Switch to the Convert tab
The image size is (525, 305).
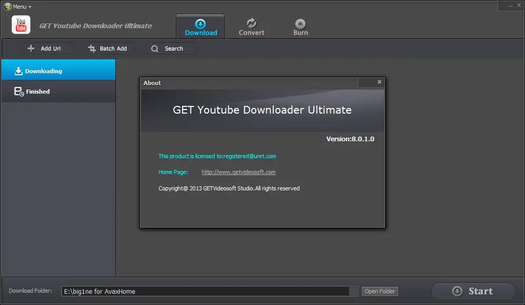tap(251, 27)
